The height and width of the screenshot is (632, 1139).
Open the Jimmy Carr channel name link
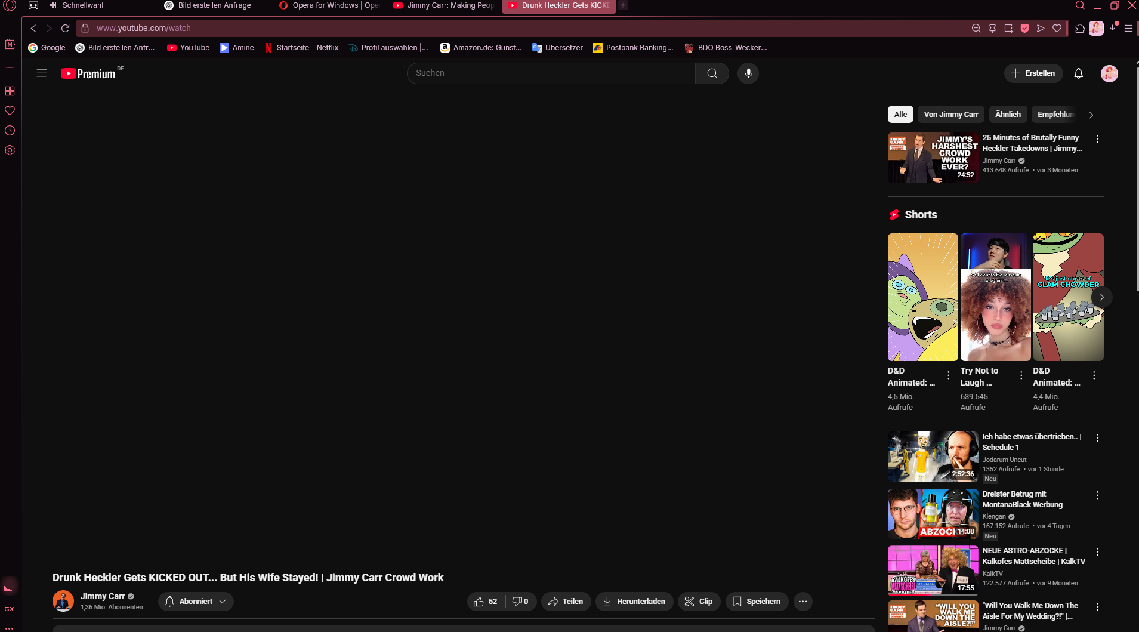coord(103,596)
